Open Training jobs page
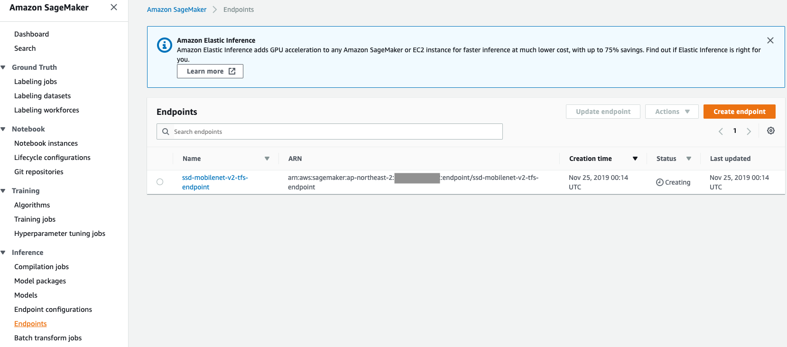 [x=35, y=219]
